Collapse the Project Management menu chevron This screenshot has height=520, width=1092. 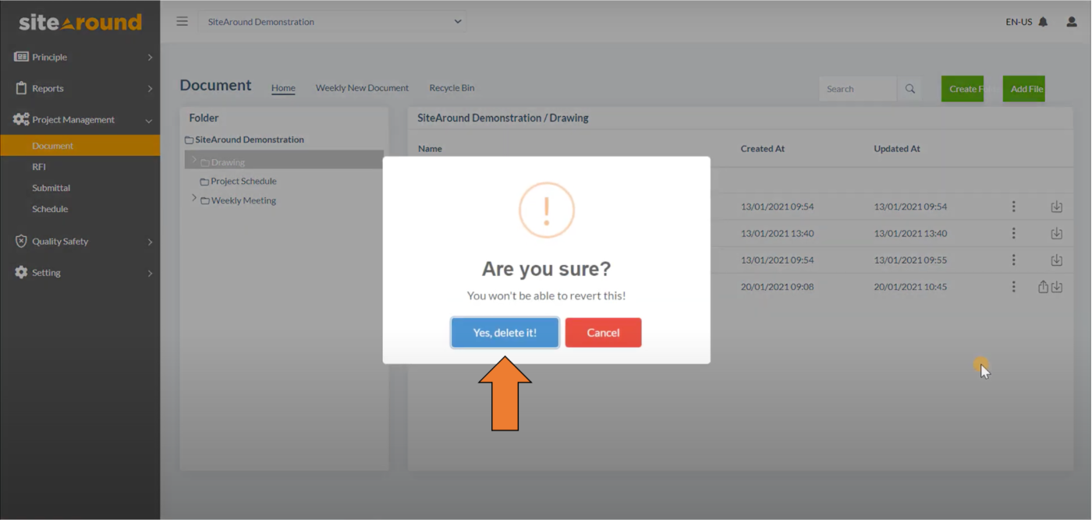tap(148, 119)
